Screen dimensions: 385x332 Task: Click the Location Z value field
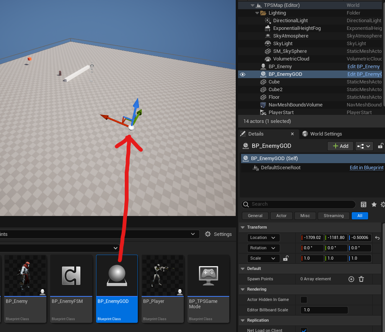[x=360, y=238]
